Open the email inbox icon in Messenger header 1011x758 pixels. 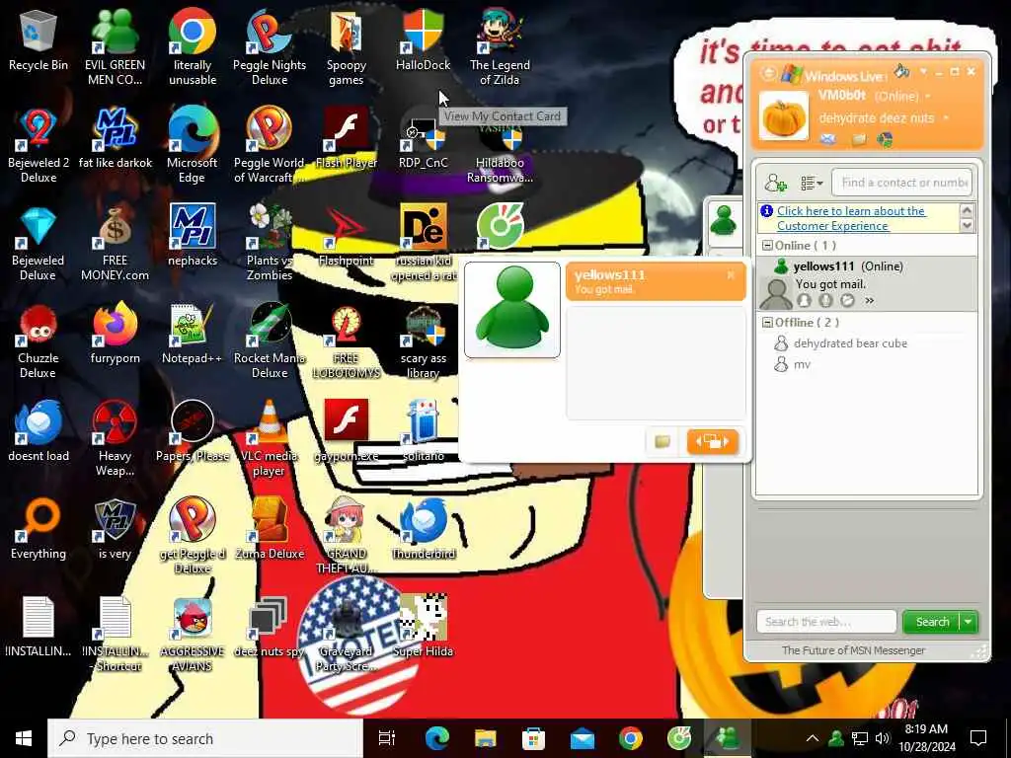coord(828,139)
